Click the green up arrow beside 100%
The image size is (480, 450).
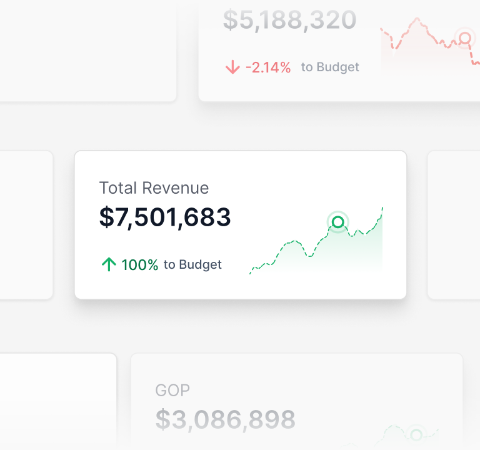pyautogui.click(x=109, y=264)
